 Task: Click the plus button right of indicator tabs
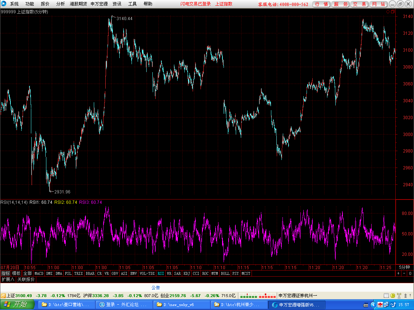[399, 273]
